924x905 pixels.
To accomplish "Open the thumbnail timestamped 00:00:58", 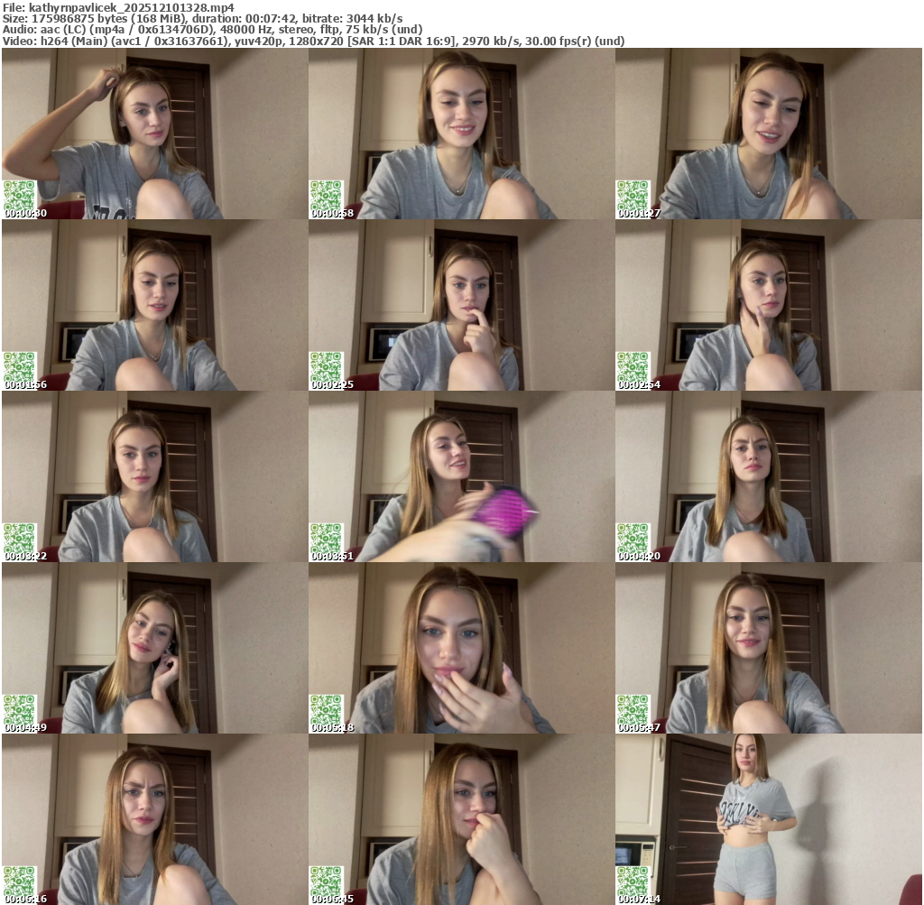I will coord(461,134).
